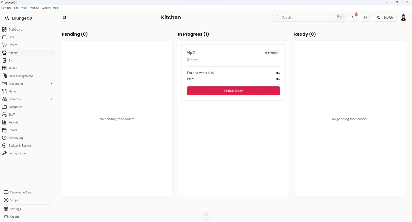Viewport: 412px width, 222px height.
Task: Toggle the light/dark theme sun button
Action: point(365,17)
